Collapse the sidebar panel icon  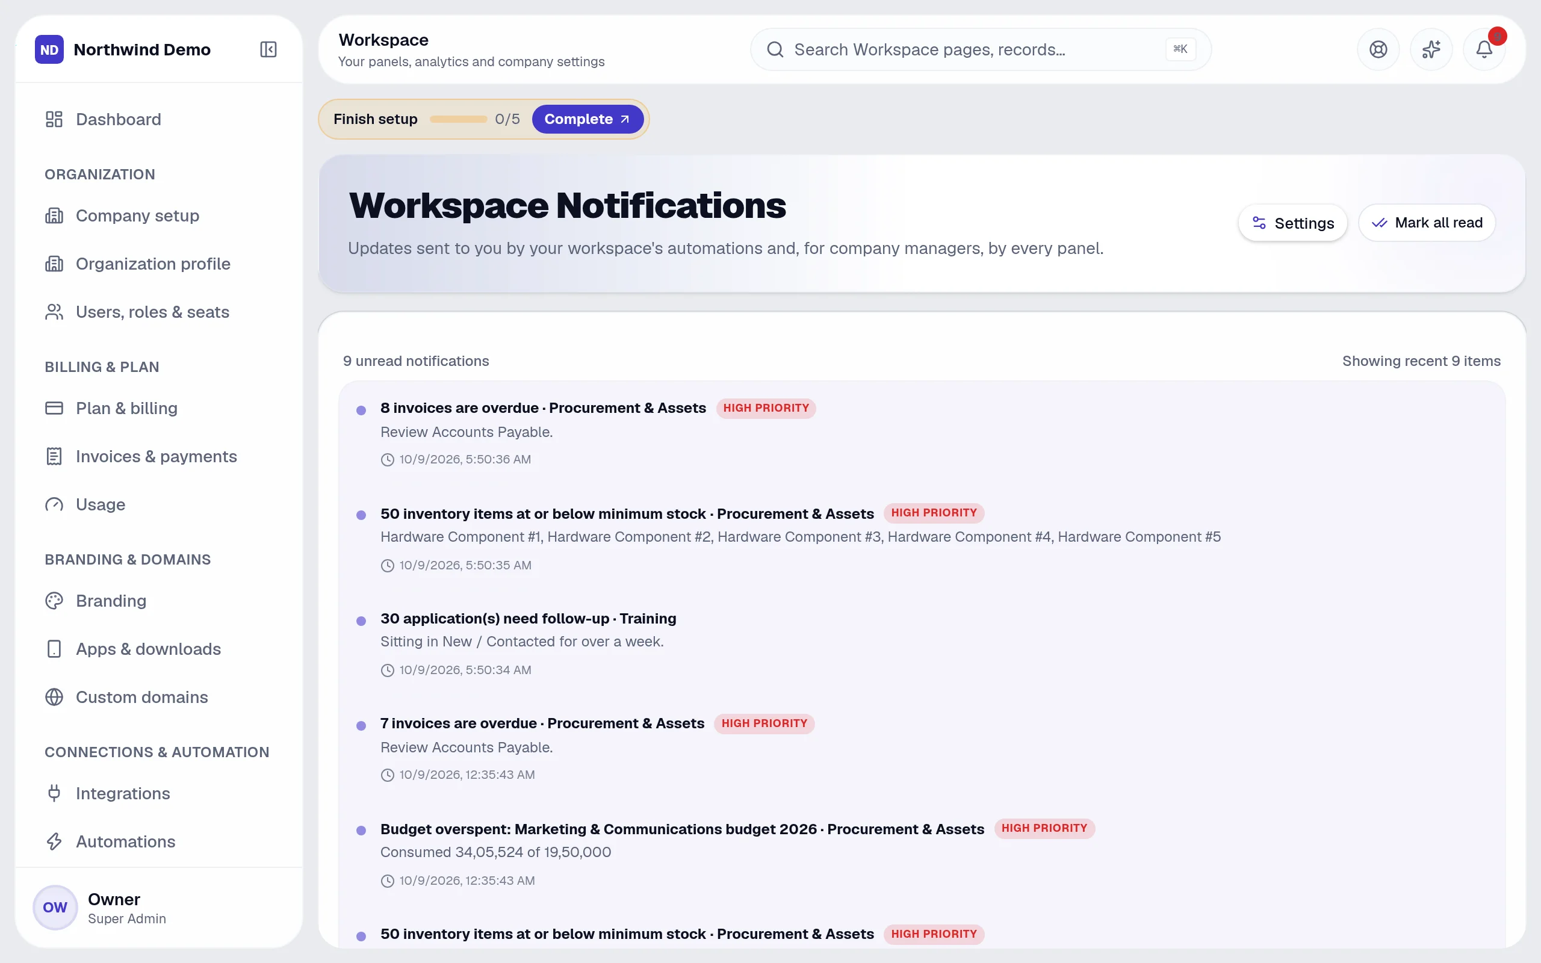click(268, 49)
